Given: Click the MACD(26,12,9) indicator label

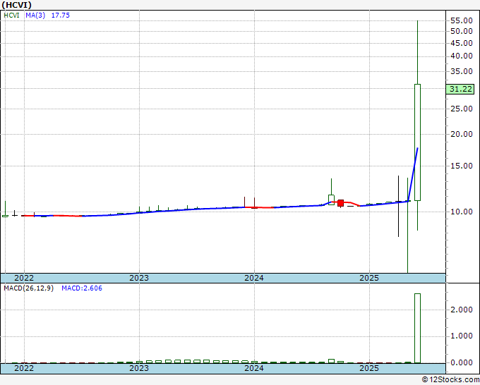Looking at the screenshot, I should coord(28,288).
